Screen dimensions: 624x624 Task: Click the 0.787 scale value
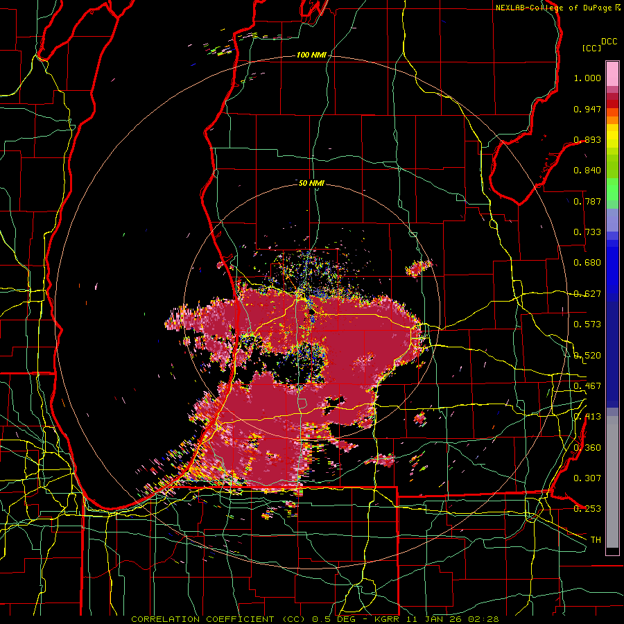pos(587,201)
